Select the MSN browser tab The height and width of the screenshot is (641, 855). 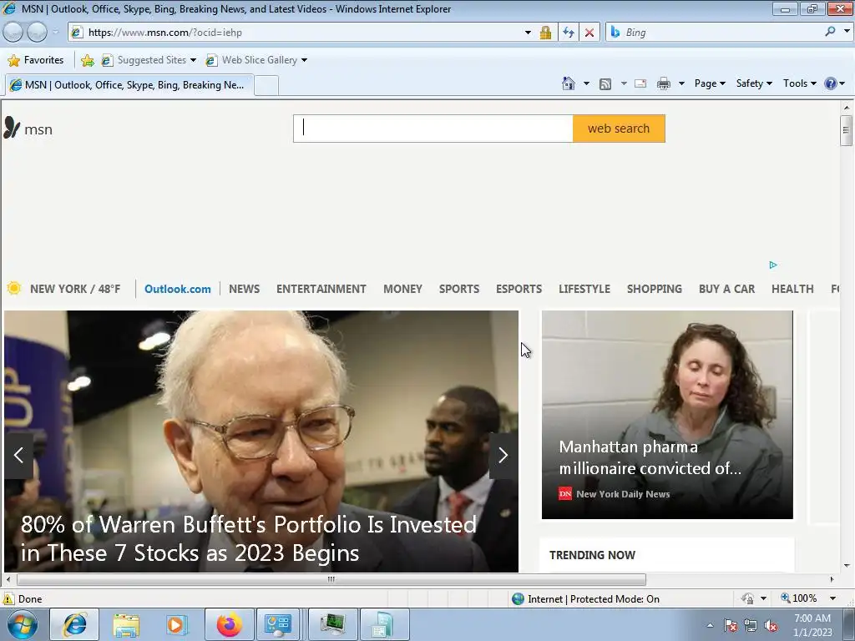tap(129, 85)
